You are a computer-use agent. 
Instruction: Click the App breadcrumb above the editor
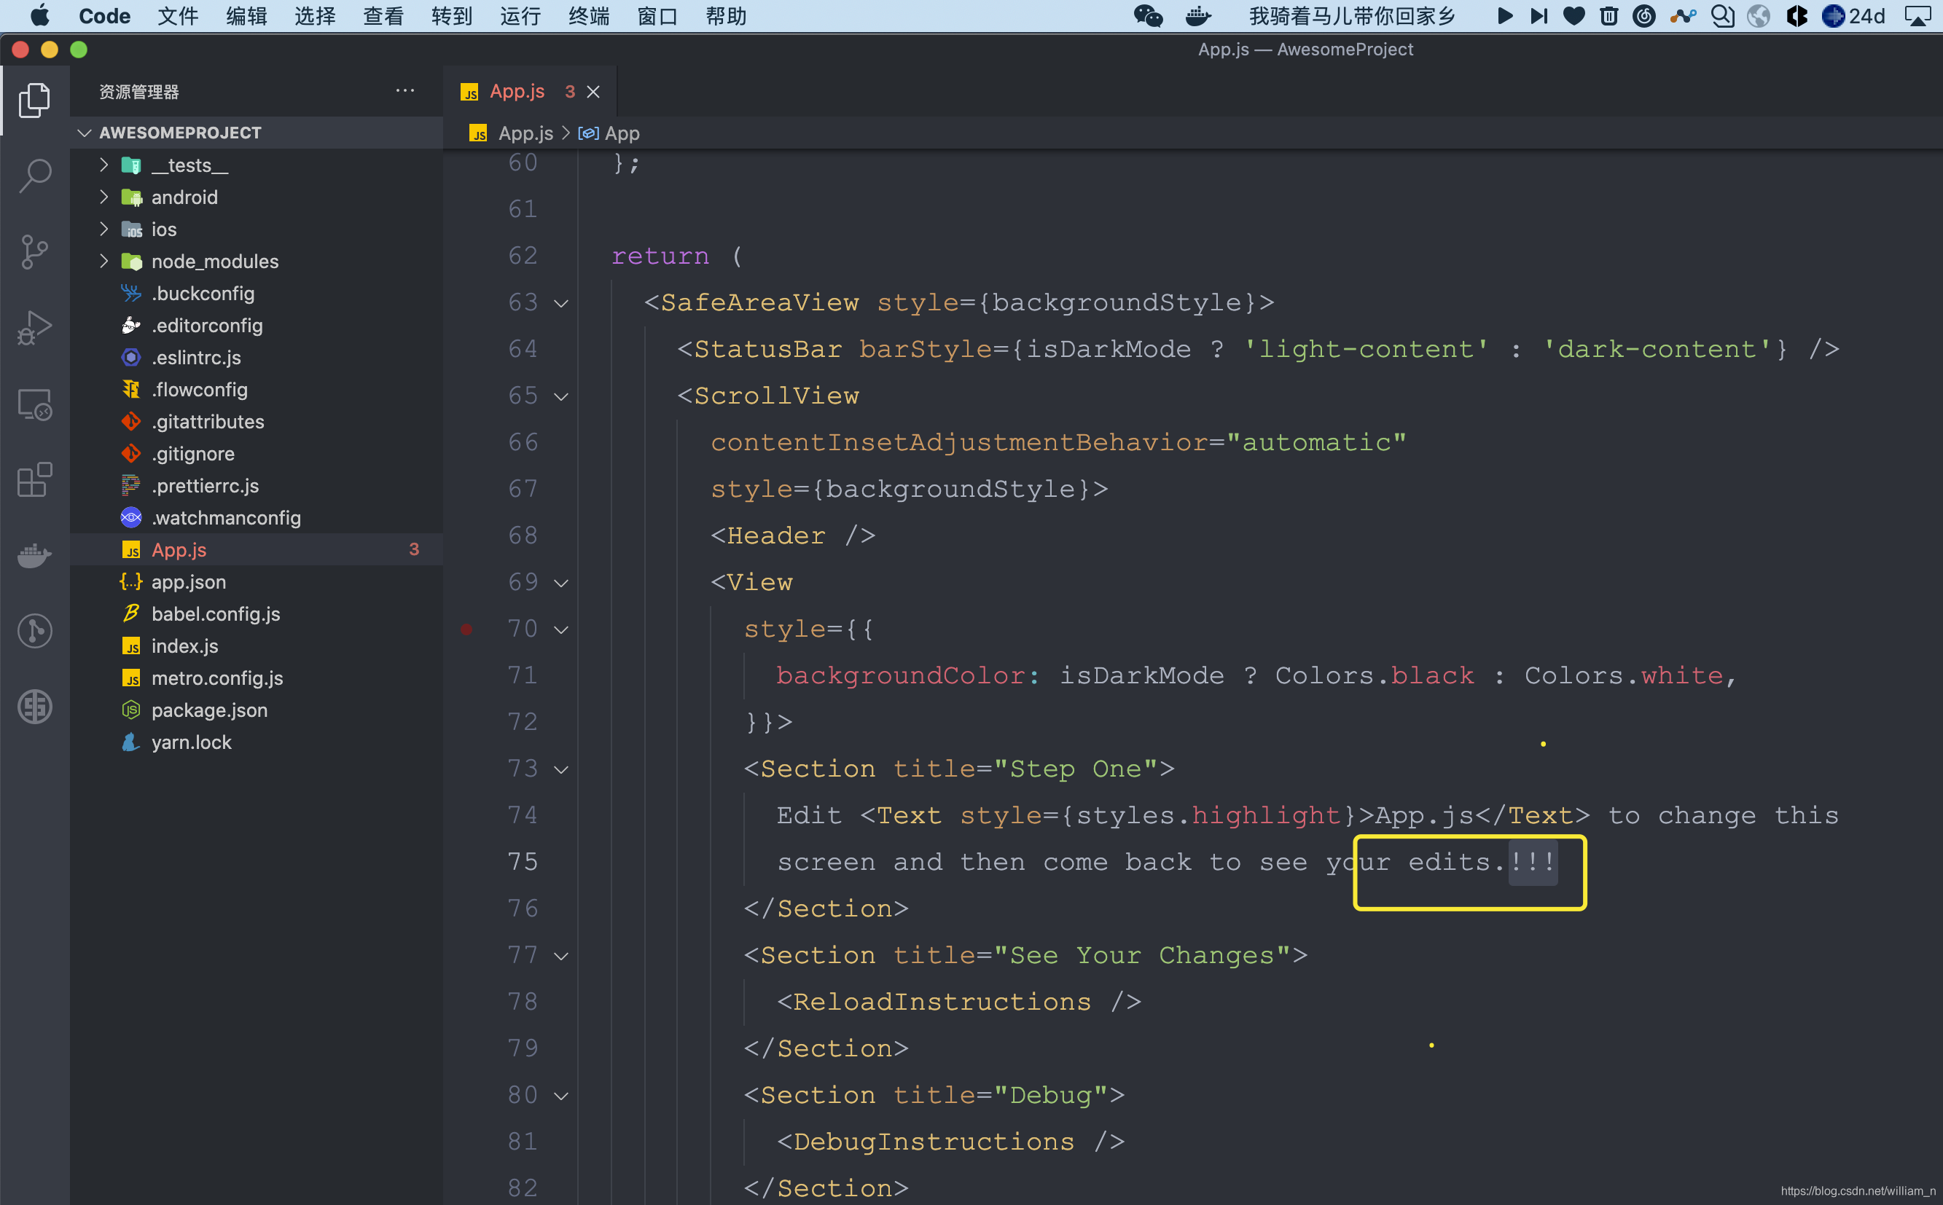point(622,133)
